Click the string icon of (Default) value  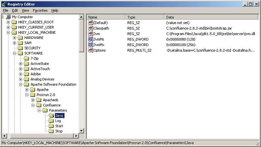coord(91,22)
